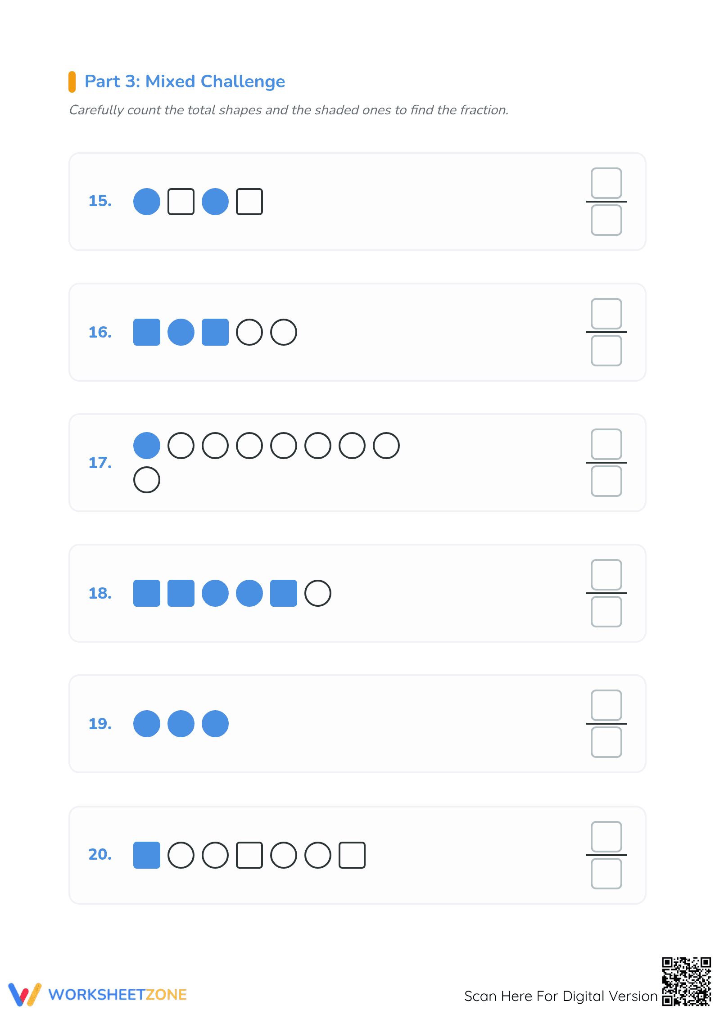Image resolution: width=715 pixels, height=1010 pixels.
Task: Click the numerator box for question 18
Action: pyautogui.click(x=606, y=575)
